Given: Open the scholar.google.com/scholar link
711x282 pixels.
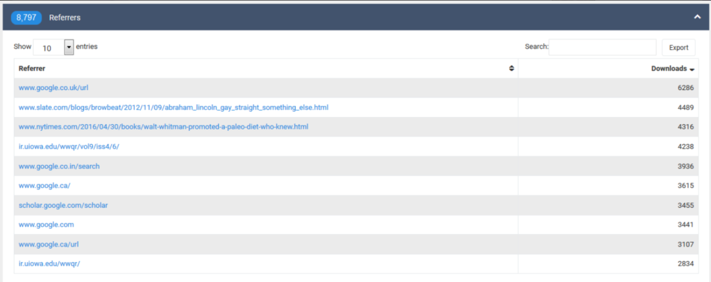Looking at the screenshot, I should [x=63, y=205].
